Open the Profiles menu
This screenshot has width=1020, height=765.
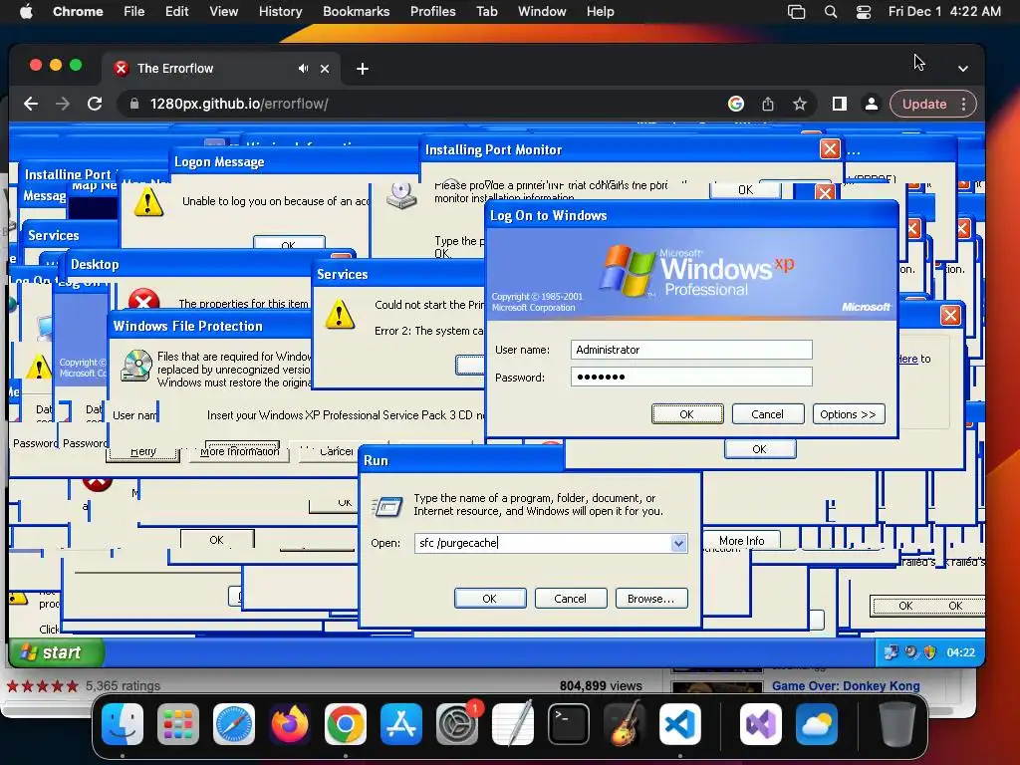432,12
